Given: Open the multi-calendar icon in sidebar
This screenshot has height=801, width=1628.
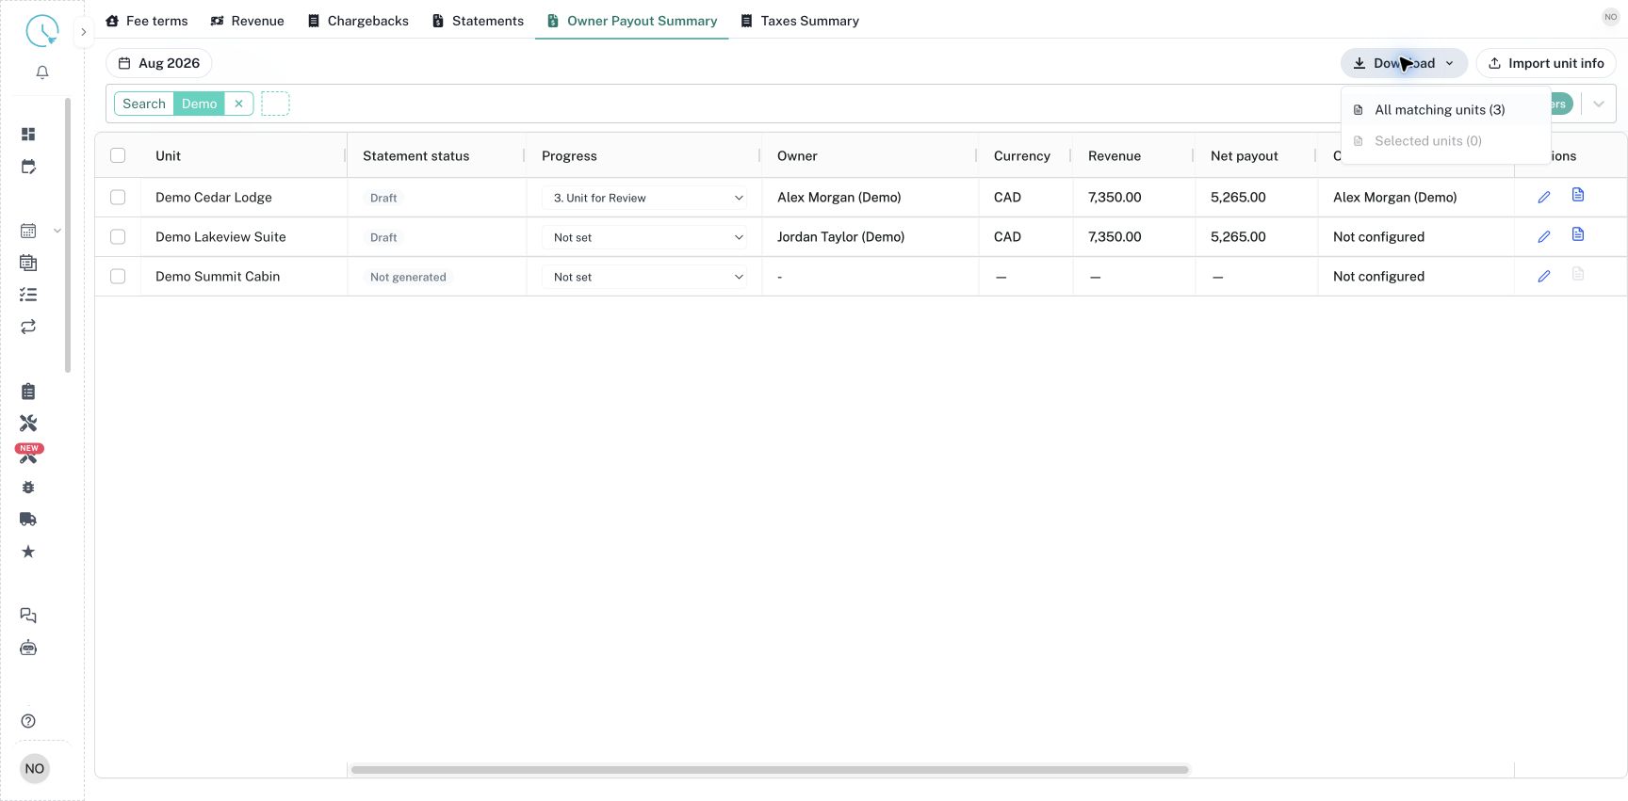Looking at the screenshot, I should [28, 263].
